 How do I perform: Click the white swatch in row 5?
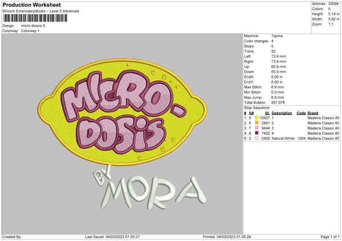click(256, 138)
